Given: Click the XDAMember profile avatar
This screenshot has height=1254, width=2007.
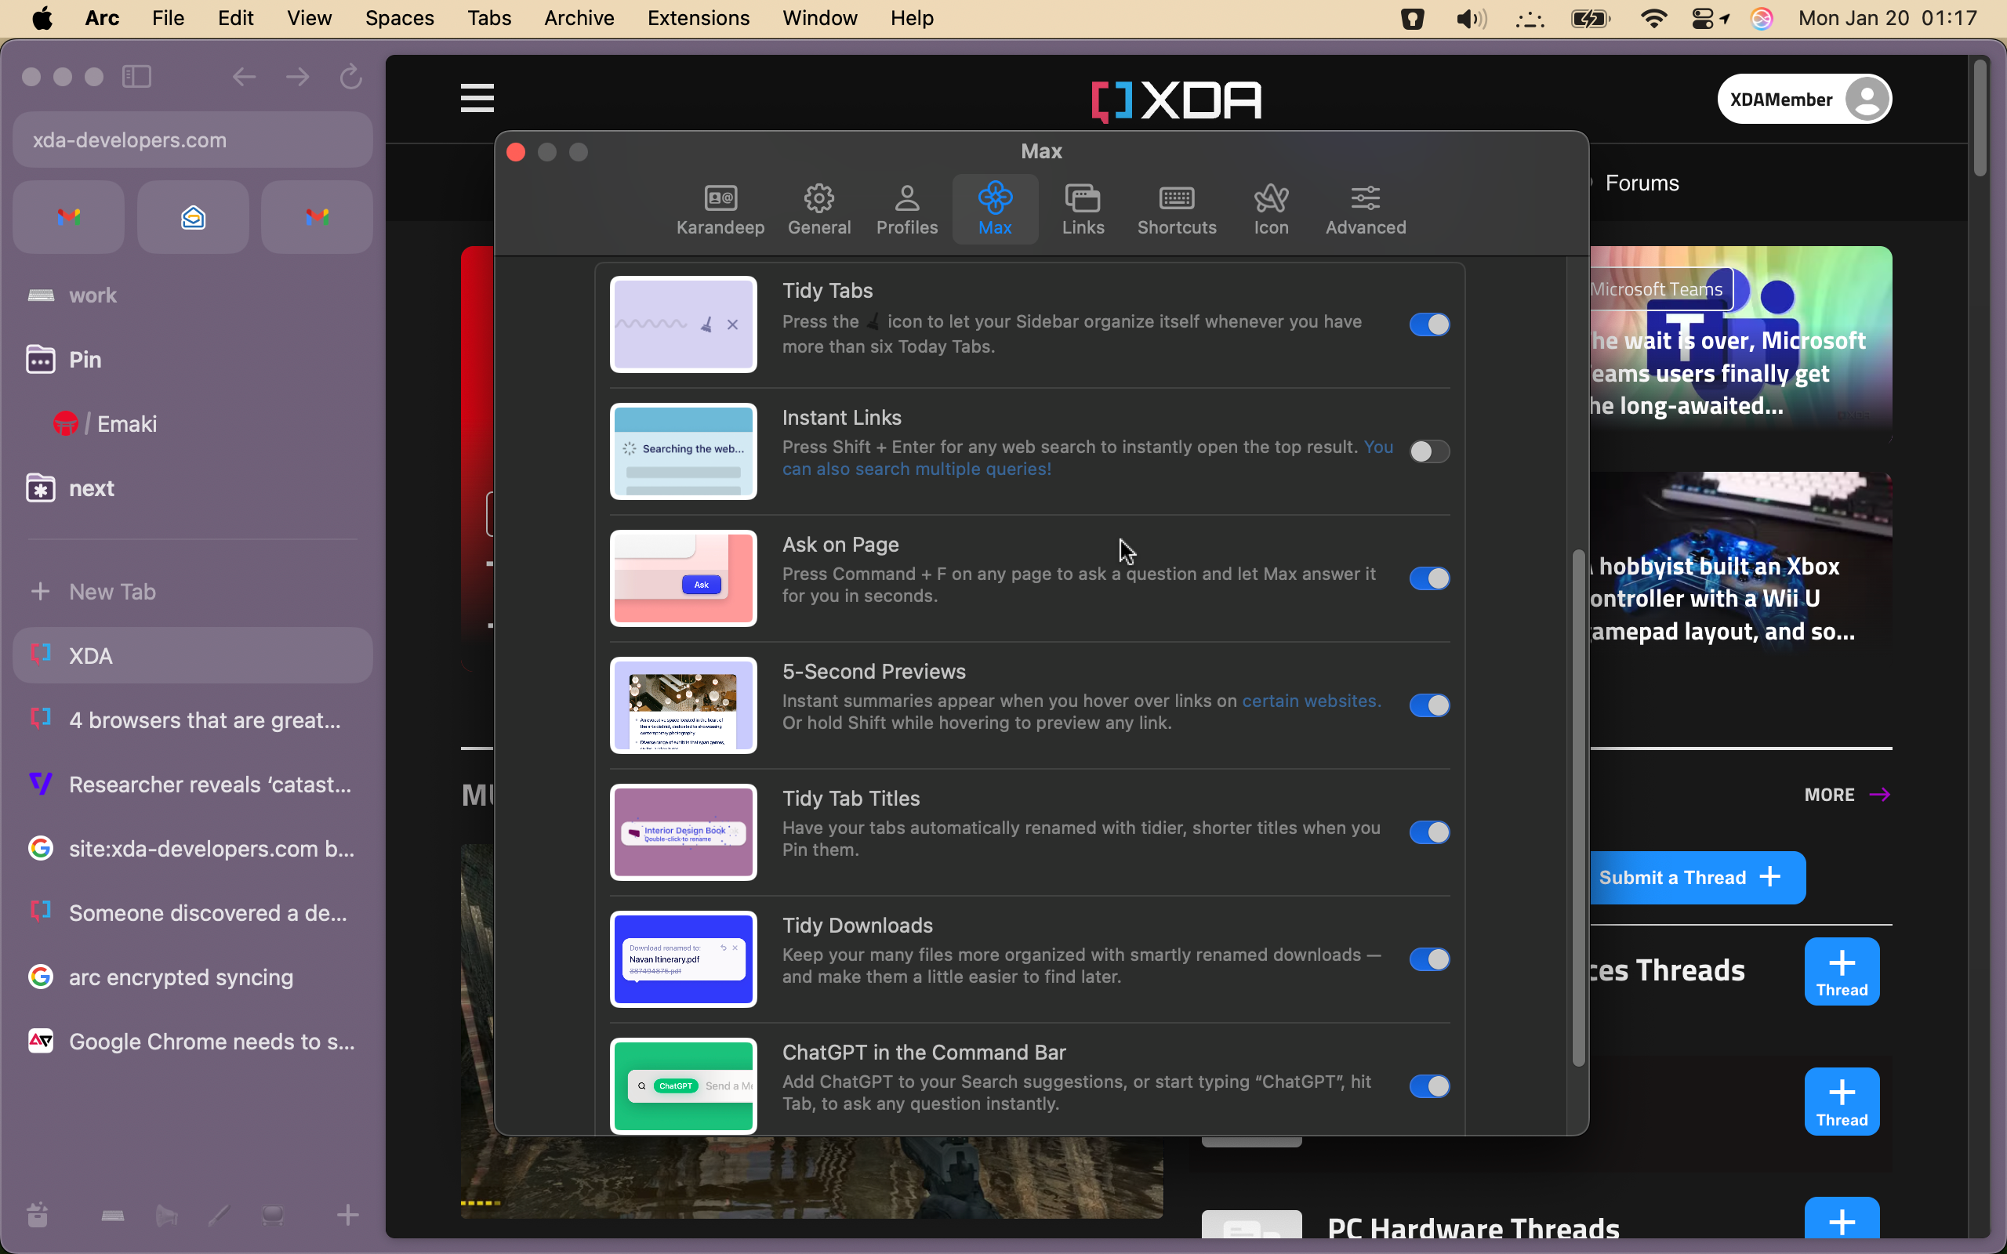Looking at the screenshot, I should (x=1866, y=100).
